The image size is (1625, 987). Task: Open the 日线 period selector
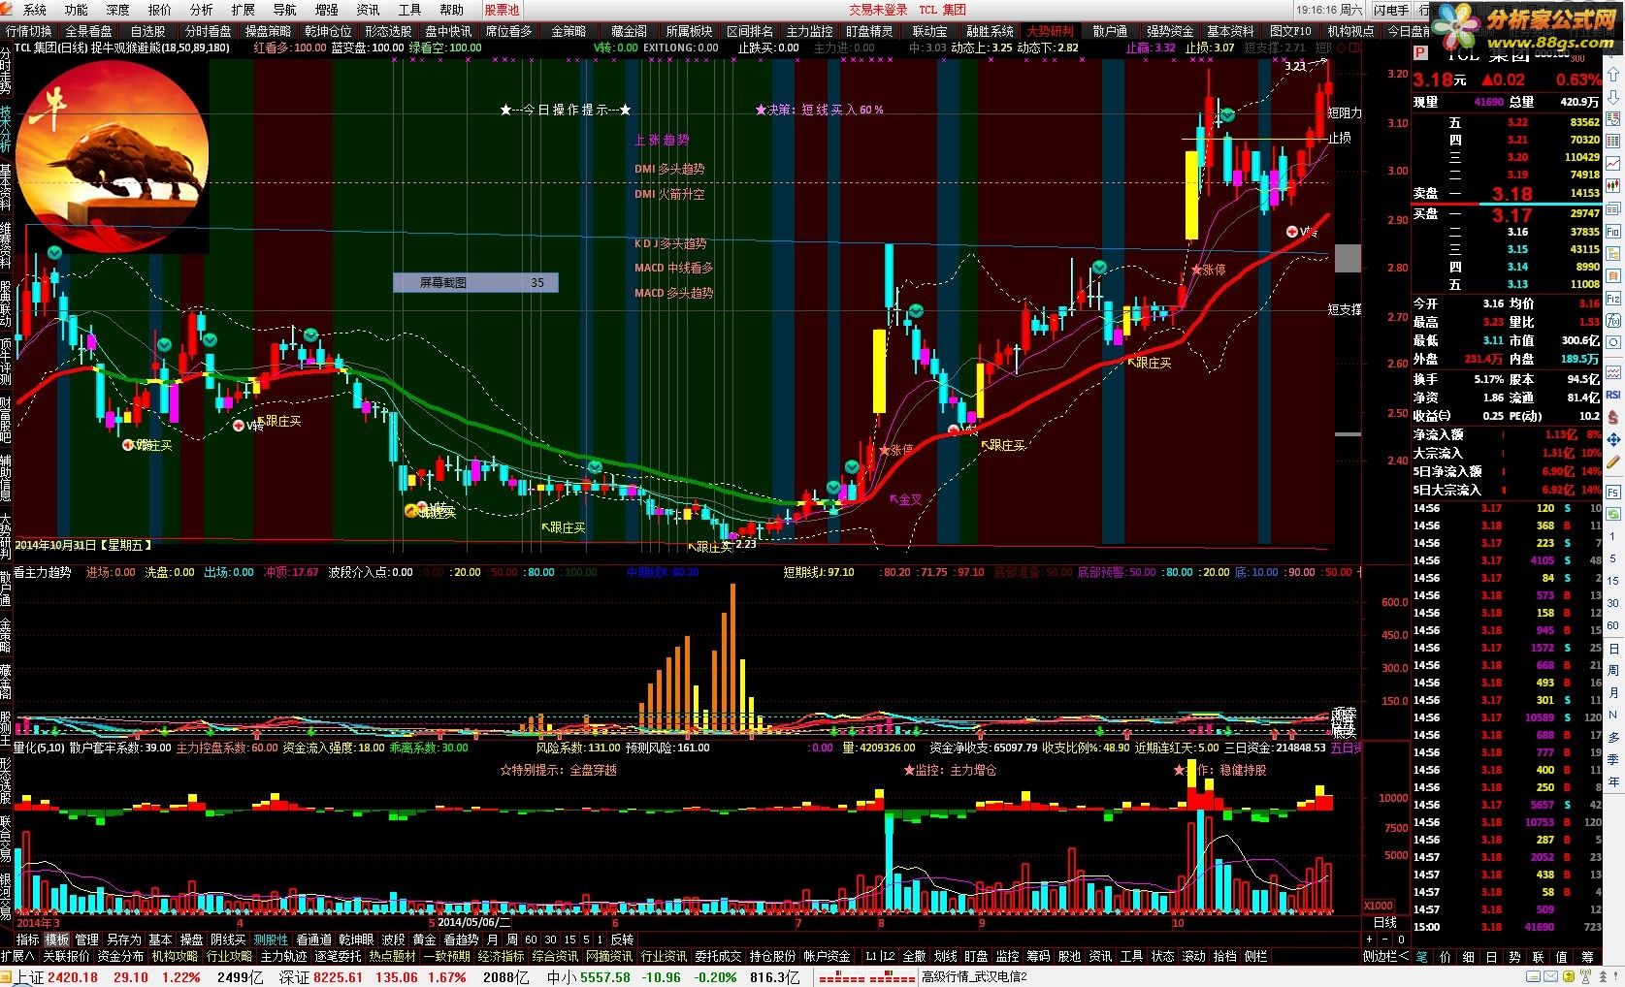(x=1384, y=922)
